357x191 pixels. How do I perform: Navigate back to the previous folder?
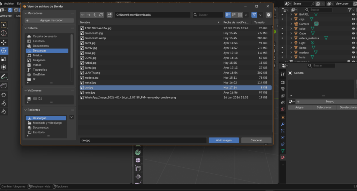83,15
